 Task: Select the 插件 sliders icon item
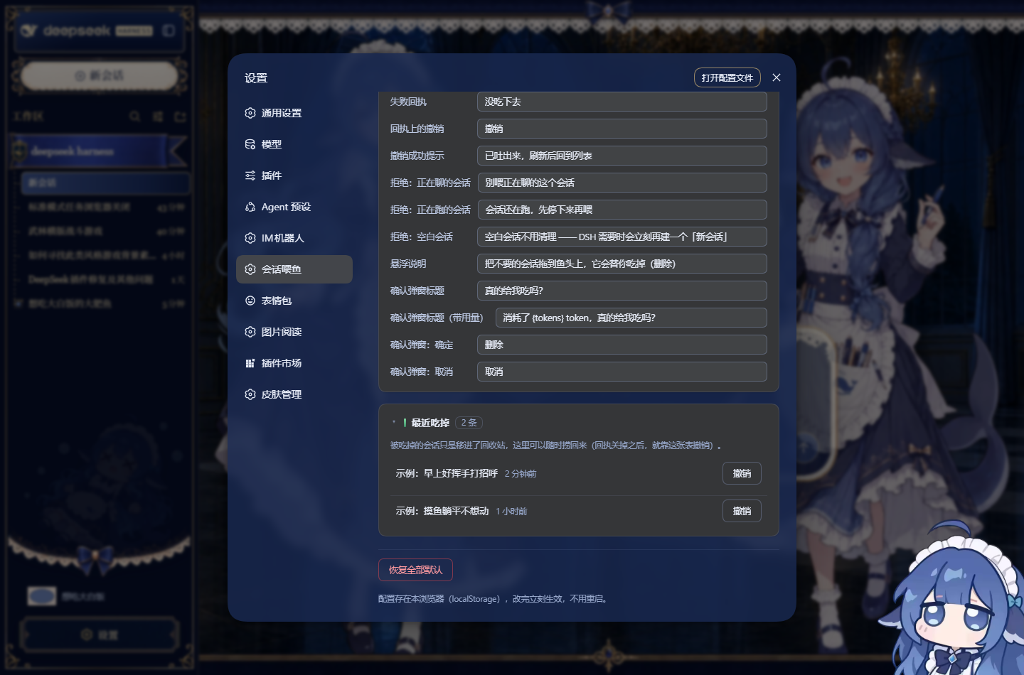point(294,175)
